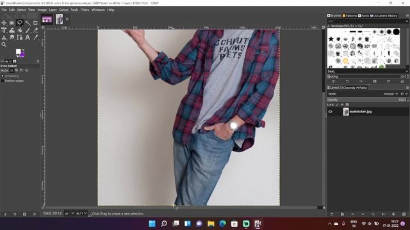Open the Edit menu
Viewport: 410px width, 230px height.
click(12, 10)
